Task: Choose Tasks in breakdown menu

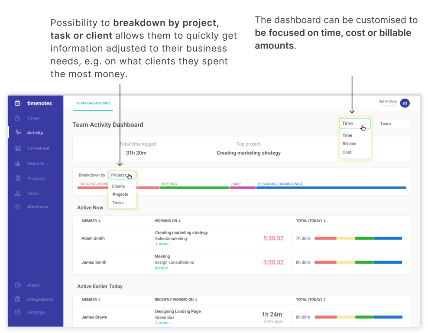Action: click(118, 203)
